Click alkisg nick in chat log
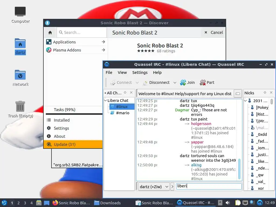 (x=196, y=165)
